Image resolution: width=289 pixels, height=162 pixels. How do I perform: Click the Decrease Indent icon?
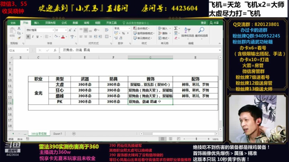click(x=96, y=36)
